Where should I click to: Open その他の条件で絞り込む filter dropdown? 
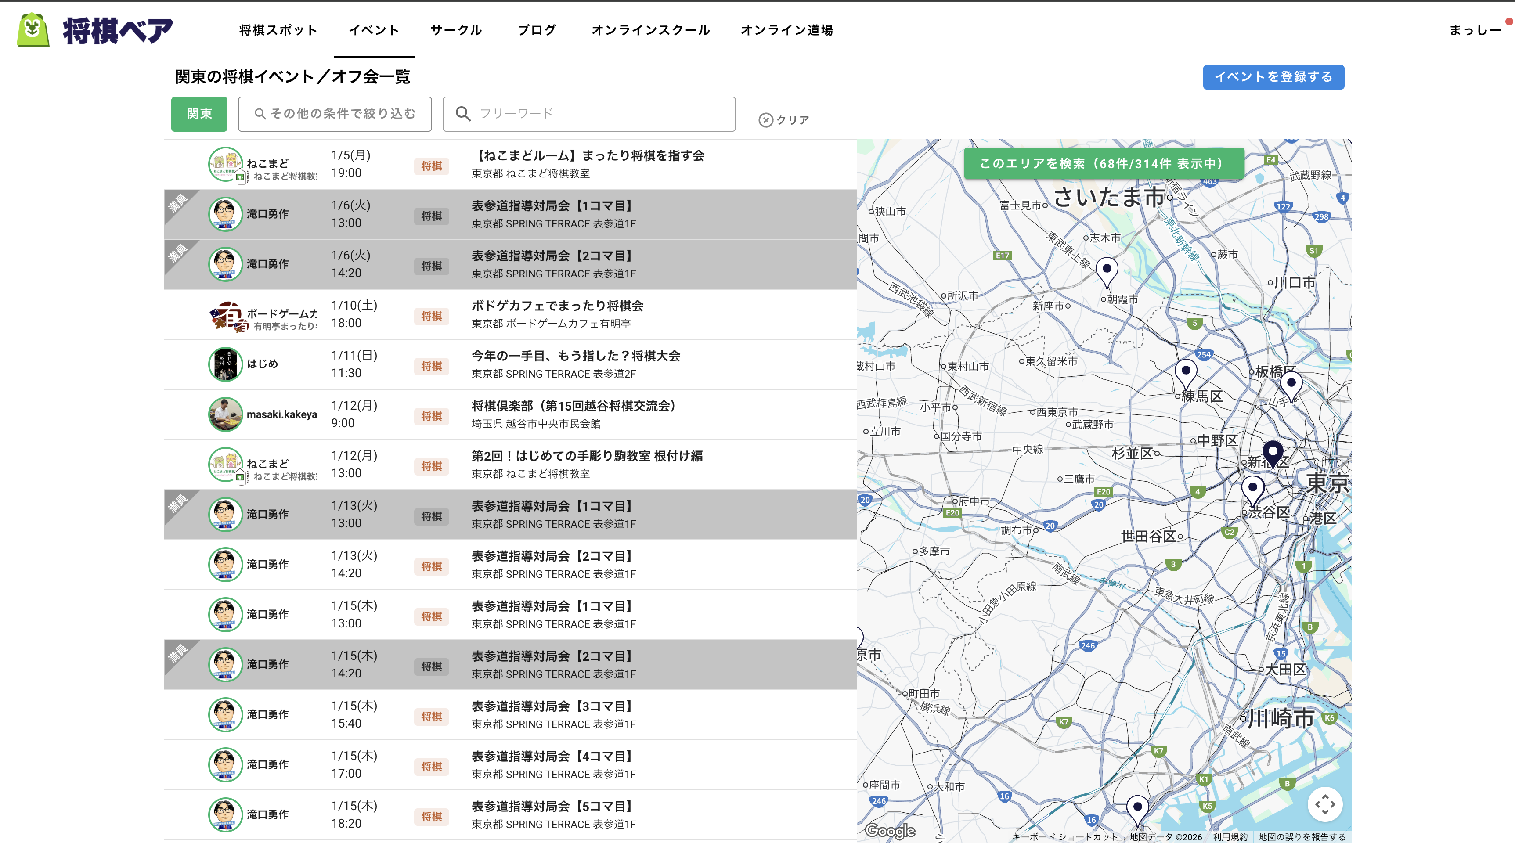click(x=335, y=113)
